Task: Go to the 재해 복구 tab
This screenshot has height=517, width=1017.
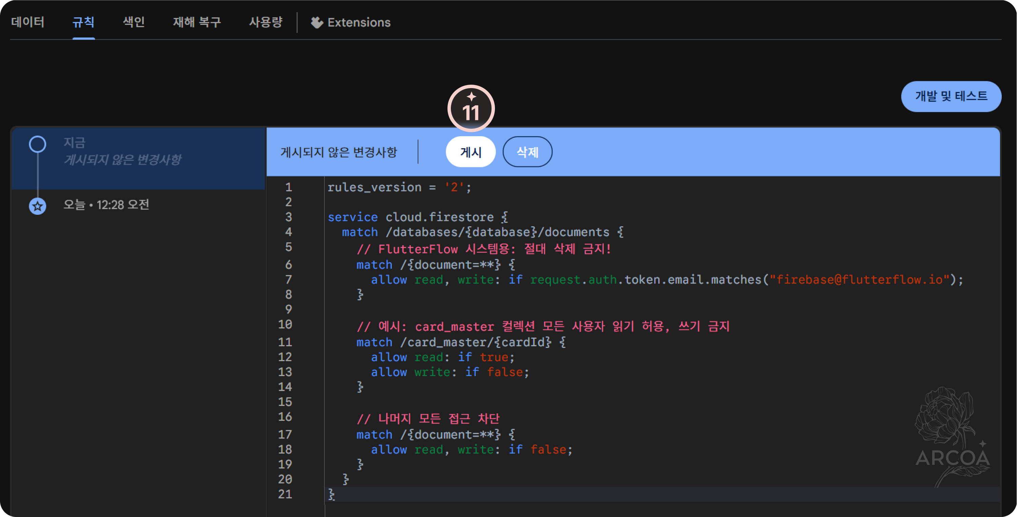Action: point(197,22)
